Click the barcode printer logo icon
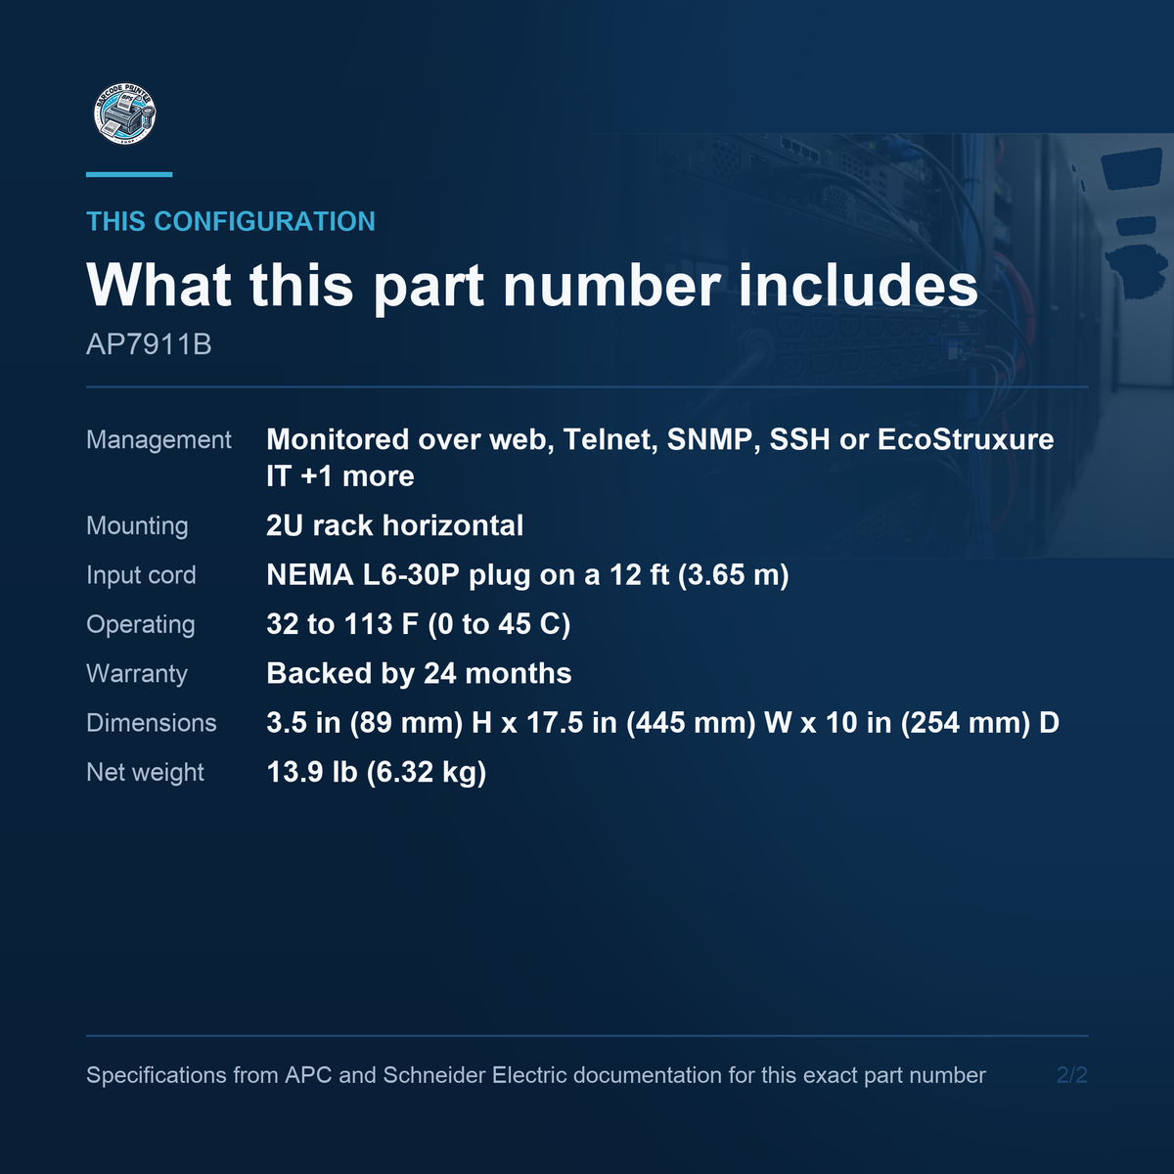This screenshot has width=1174, height=1174. coord(125,115)
